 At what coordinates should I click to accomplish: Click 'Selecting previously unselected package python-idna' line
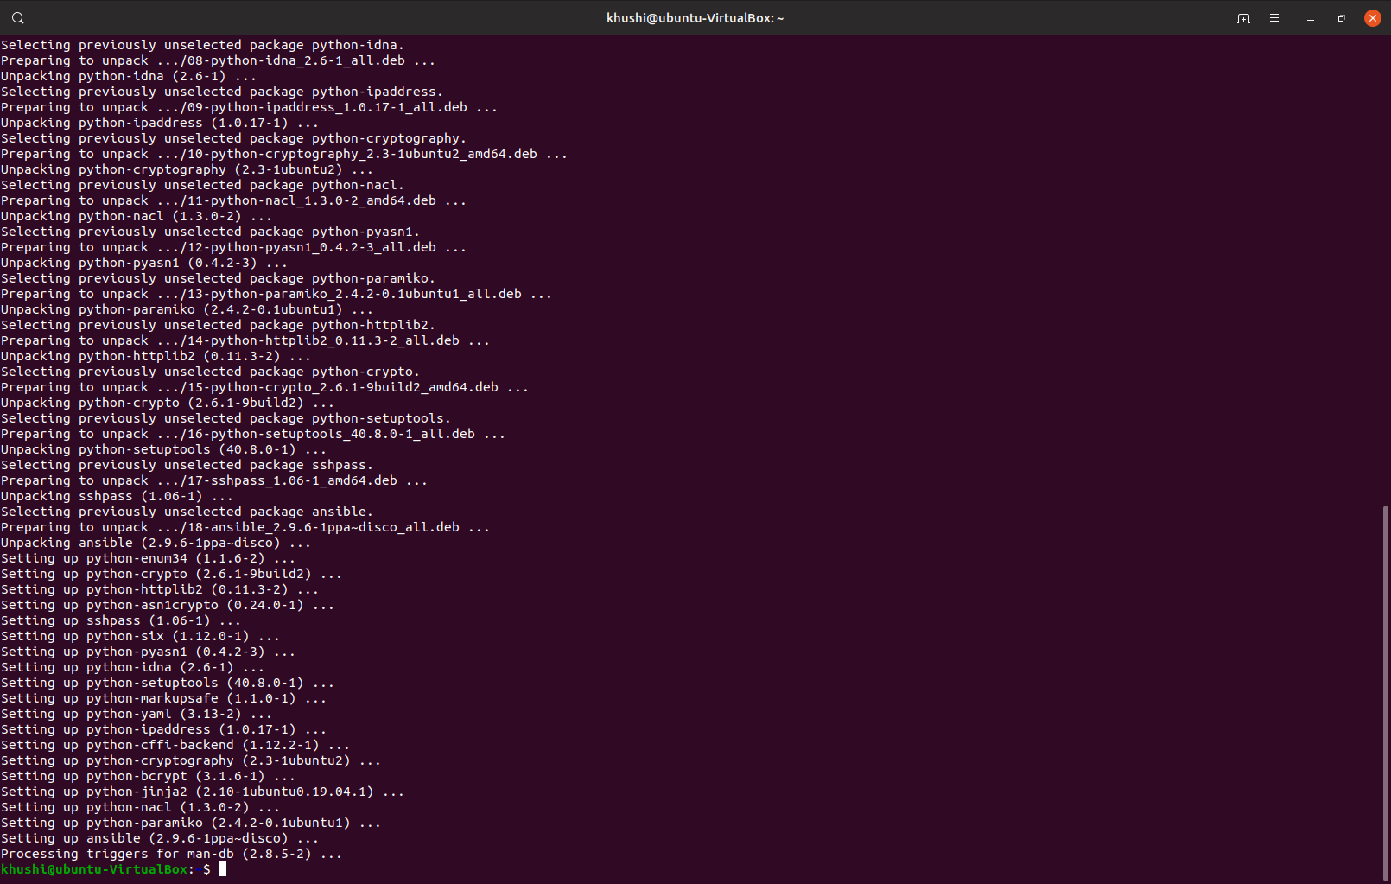click(x=202, y=45)
